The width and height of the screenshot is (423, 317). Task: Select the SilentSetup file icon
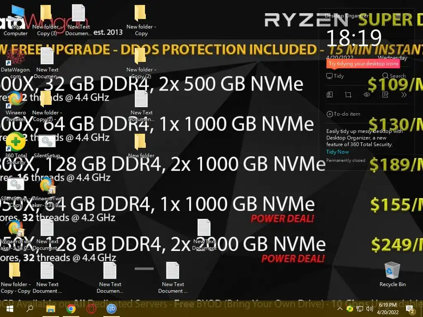(x=47, y=147)
